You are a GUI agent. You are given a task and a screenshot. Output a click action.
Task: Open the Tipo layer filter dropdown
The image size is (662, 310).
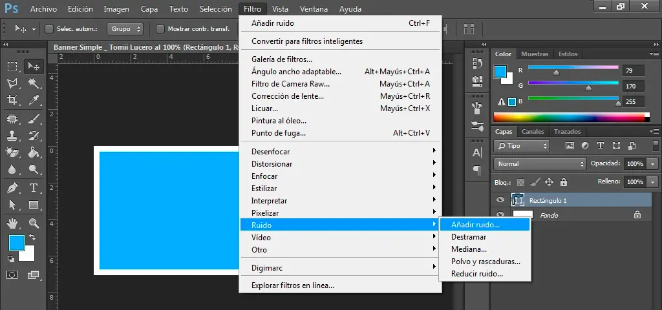(522, 146)
